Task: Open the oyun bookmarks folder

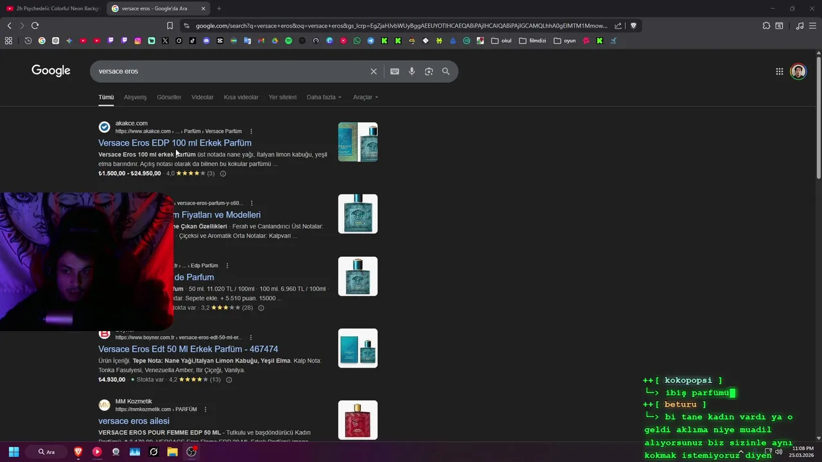Action: 564,40
